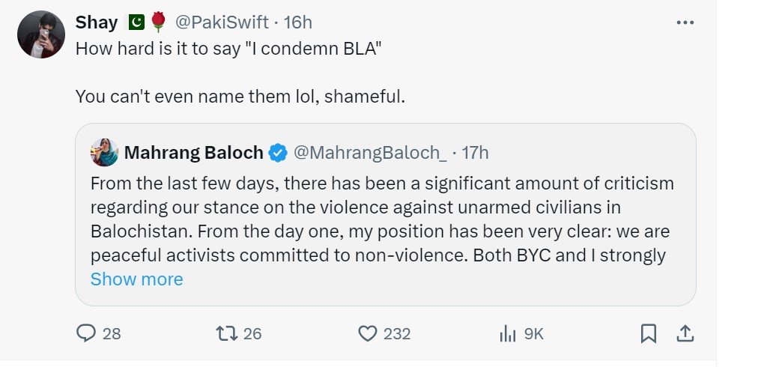Open the Mahrang Baloch name link
The height and width of the screenshot is (367, 773).
193,153
